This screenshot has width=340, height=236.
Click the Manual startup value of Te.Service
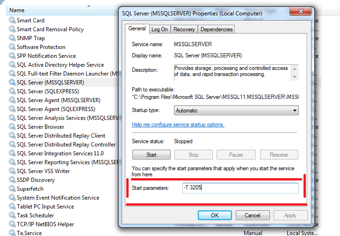tap(253, 233)
